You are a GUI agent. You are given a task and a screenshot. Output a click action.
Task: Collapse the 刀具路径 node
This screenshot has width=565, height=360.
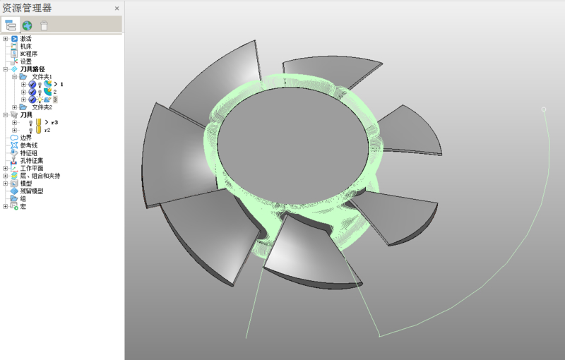(6, 69)
